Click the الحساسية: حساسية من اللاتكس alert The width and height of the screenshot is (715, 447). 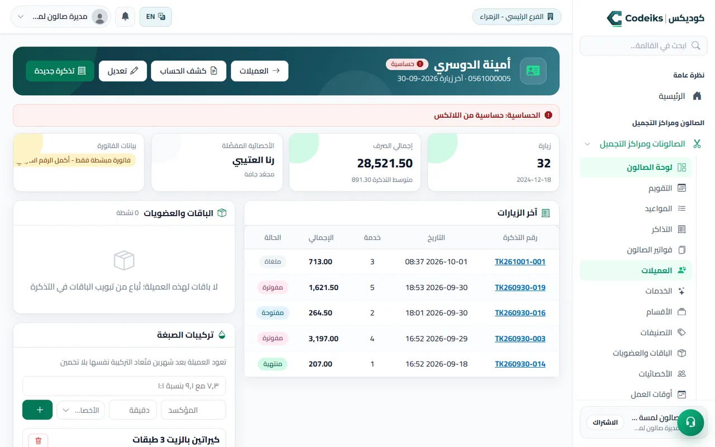[286, 115]
